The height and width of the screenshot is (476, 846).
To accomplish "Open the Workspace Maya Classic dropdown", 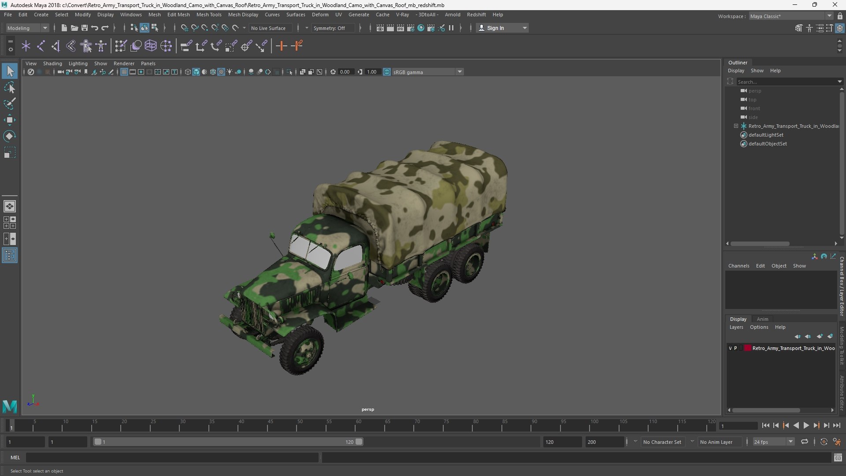I will (791, 16).
